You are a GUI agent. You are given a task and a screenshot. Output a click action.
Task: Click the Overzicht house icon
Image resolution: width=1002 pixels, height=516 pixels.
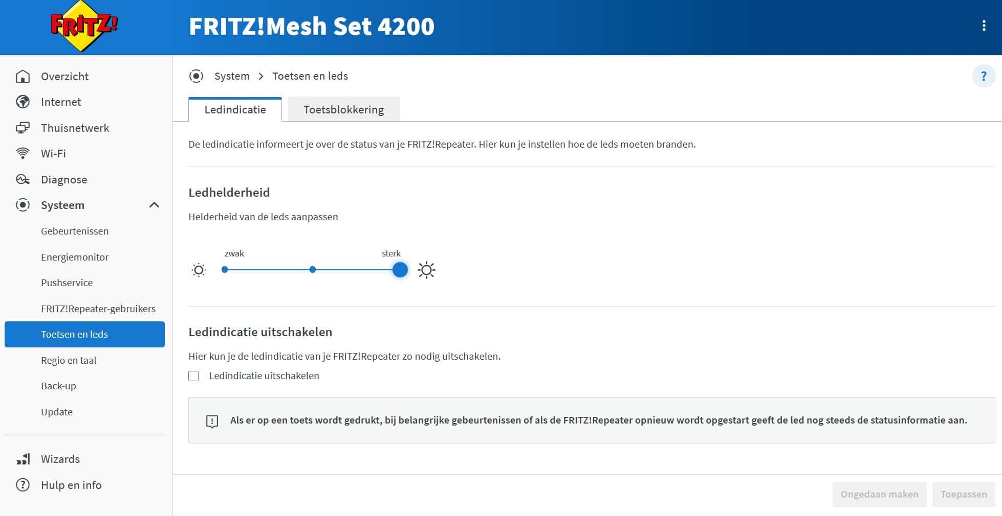click(23, 77)
